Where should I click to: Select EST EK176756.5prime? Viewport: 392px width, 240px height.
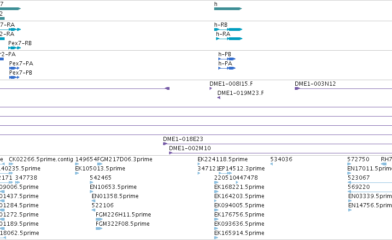(x=216, y=219)
